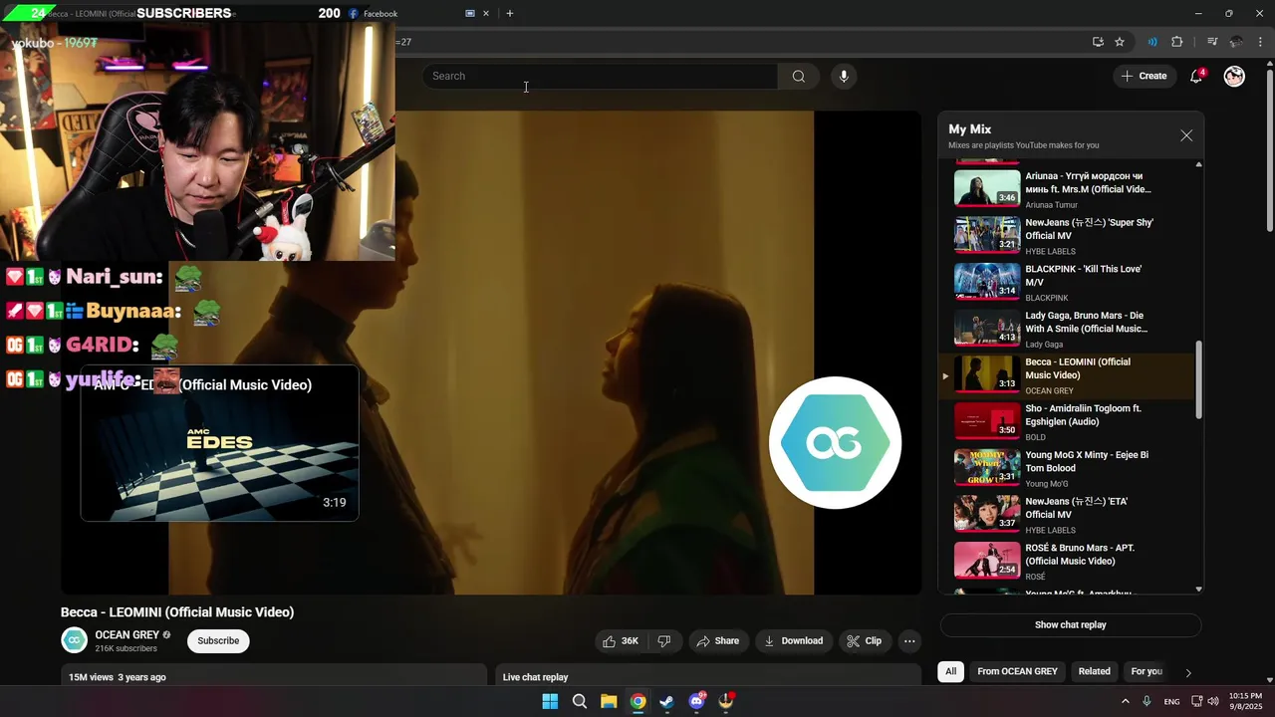This screenshot has height=717, width=1275.
Task: Open Chrome profile avatar in toolbar
Action: tap(1236, 42)
